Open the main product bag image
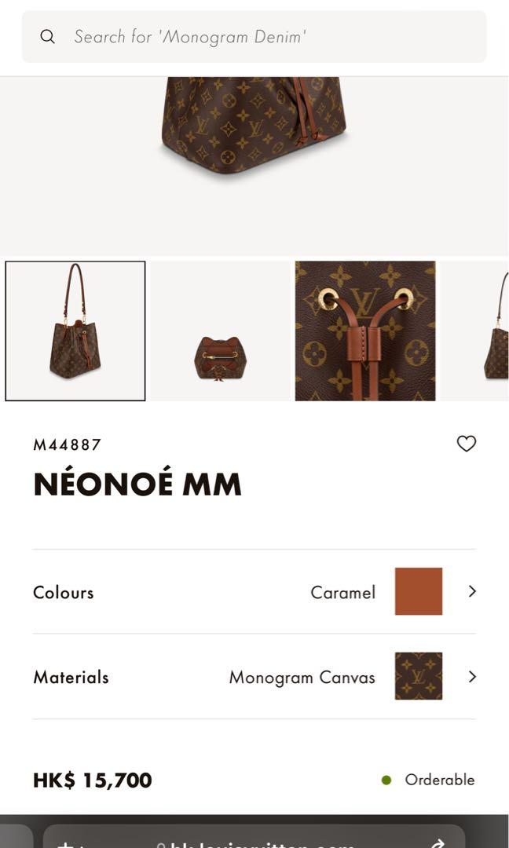The image size is (509, 848). click(x=254, y=126)
